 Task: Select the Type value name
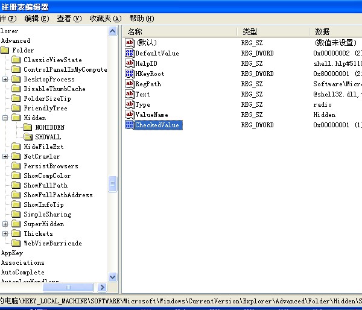click(142, 104)
